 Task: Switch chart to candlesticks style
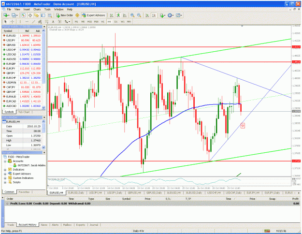coord(118,15)
